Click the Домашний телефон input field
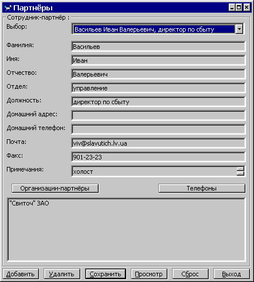 (x=158, y=129)
